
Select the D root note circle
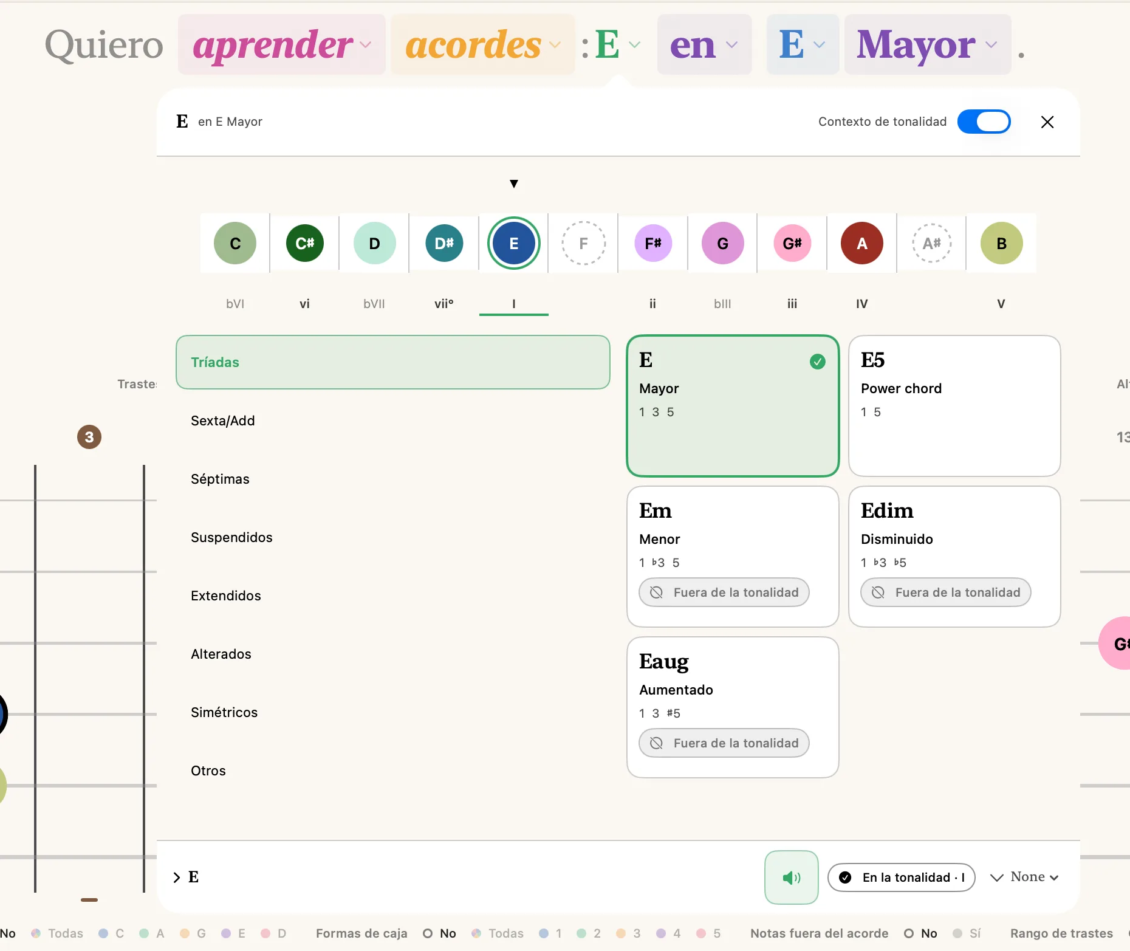(374, 243)
